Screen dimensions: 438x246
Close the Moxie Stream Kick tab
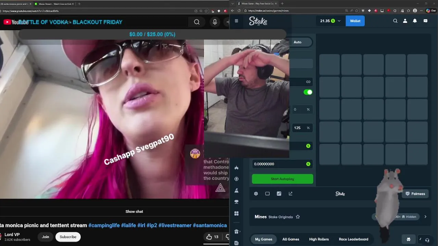tap(73, 4)
